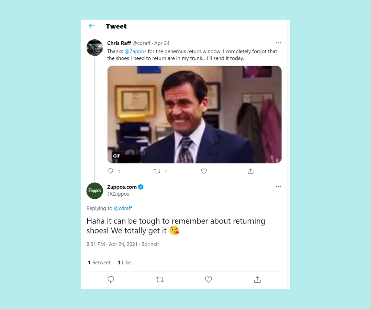Click the back arrow next to Tweet

pyautogui.click(x=92, y=26)
